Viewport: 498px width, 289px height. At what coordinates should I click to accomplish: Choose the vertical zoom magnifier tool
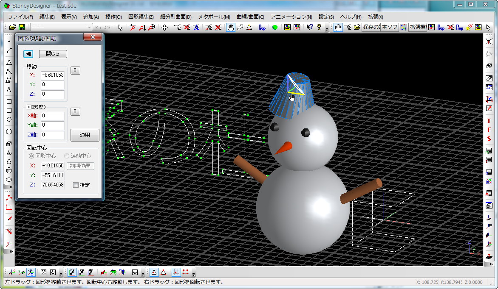click(x=142, y=27)
